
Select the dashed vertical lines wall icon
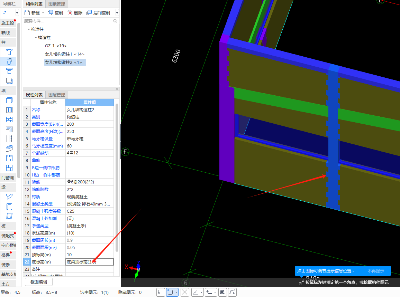[x=9, y=139]
